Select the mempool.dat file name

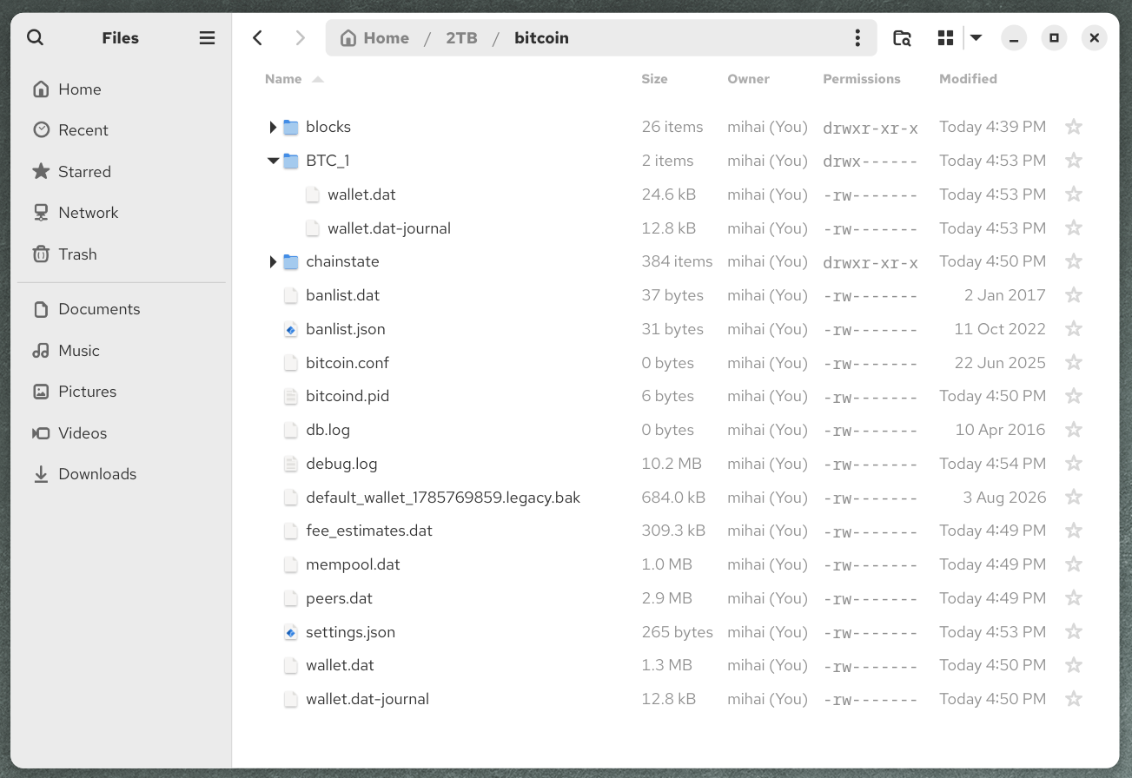click(353, 564)
